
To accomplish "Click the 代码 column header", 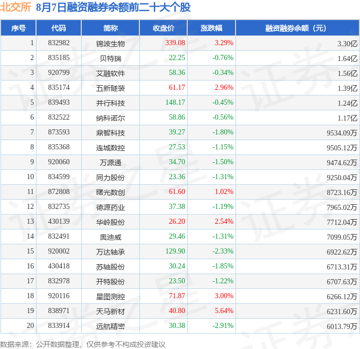I will point(59,28).
